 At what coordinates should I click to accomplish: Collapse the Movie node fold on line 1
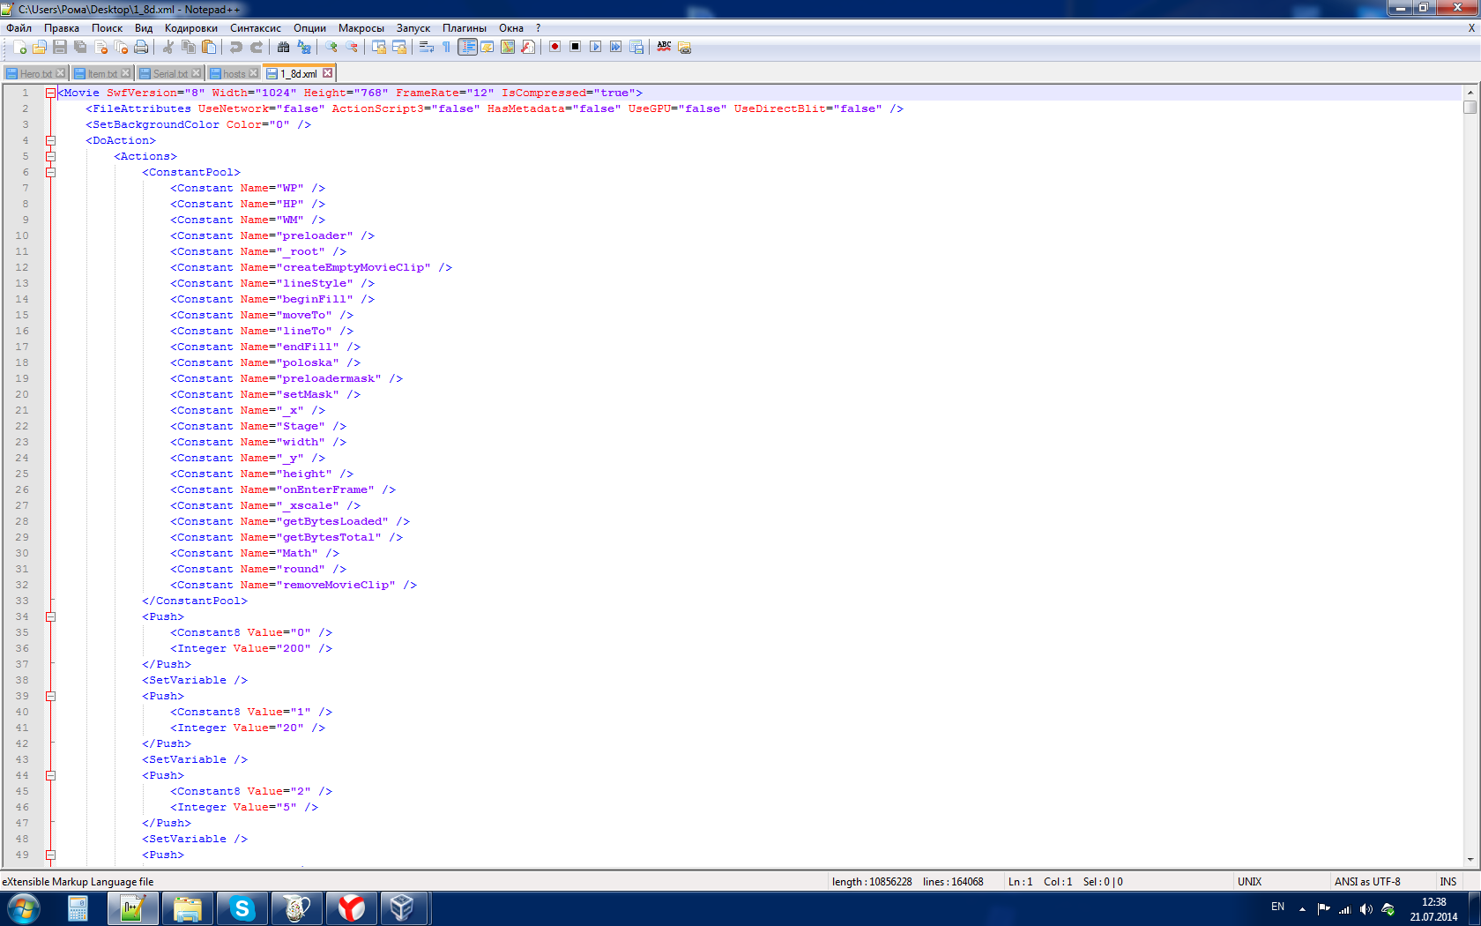tap(50, 93)
